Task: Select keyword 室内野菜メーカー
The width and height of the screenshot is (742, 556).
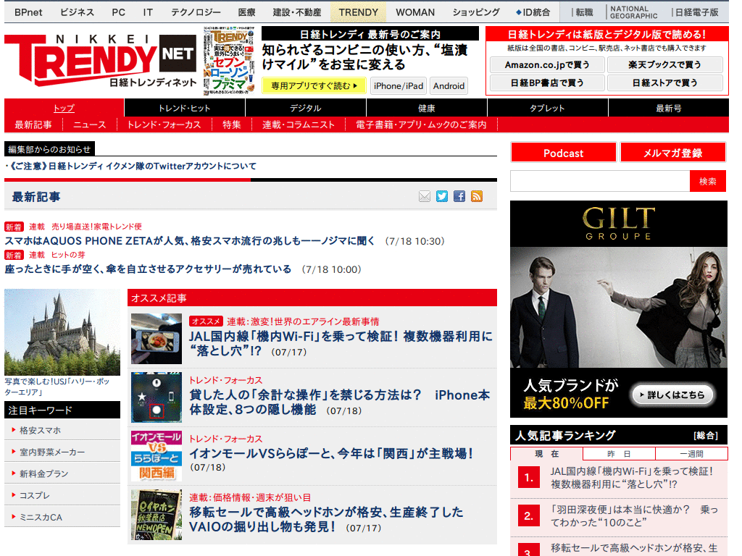Action: pyautogui.click(x=62, y=452)
